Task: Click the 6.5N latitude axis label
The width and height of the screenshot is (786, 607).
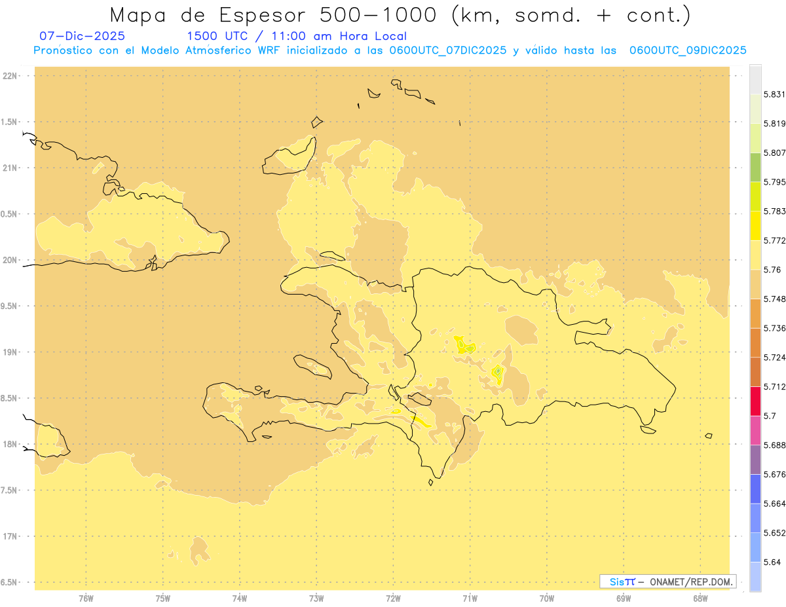Action: coord(9,583)
